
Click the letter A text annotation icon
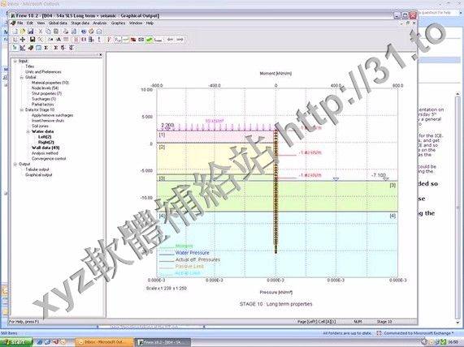[59, 39]
